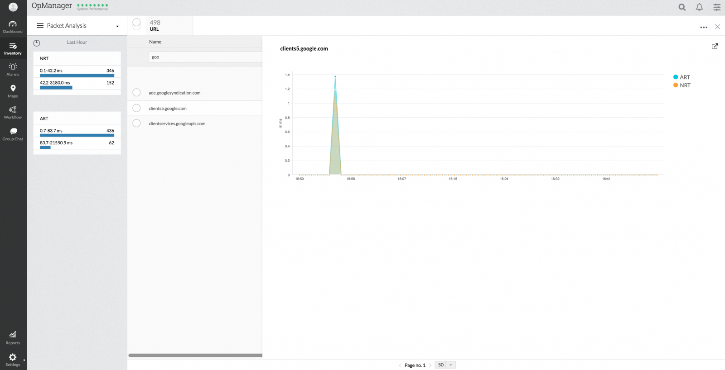
Task: Click the ART/NRT spike in the chart
Action: pos(335,127)
